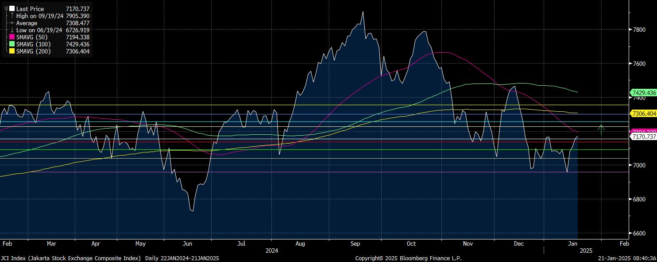
Task: Collapse the legend tree box next to Last Price
Action: (6, 8)
